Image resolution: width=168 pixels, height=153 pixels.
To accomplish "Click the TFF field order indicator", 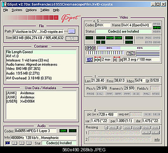I will click(x=109, y=94).
